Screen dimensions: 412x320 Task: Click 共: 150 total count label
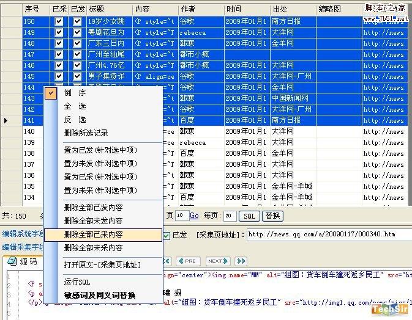(x=14, y=216)
